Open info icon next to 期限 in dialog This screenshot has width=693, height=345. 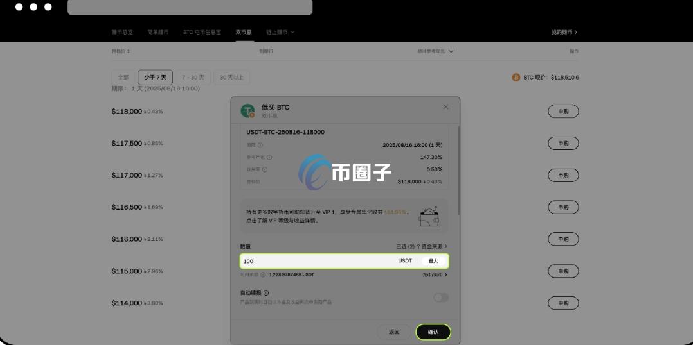[260, 145]
